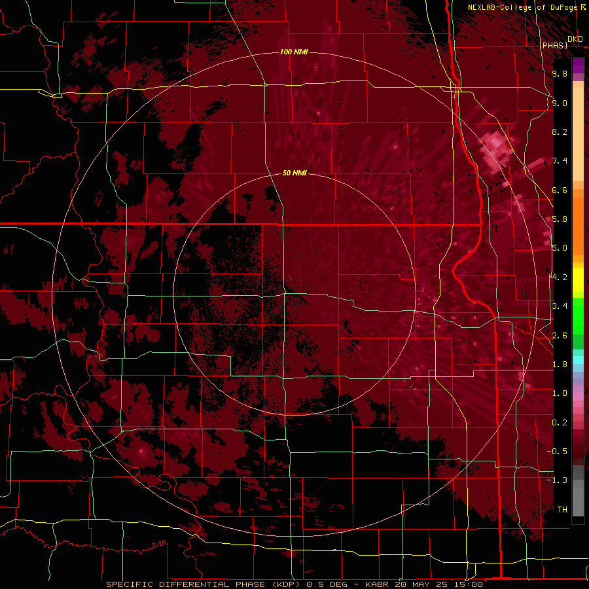Click the DKD label above the color scale
This screenshot has height=589, width=589.
point(575,39)
